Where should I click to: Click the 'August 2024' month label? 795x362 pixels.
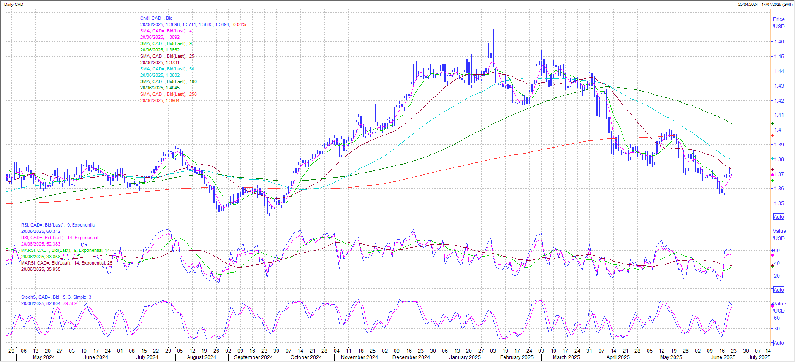pyautogui.click(x=201, y=357)
